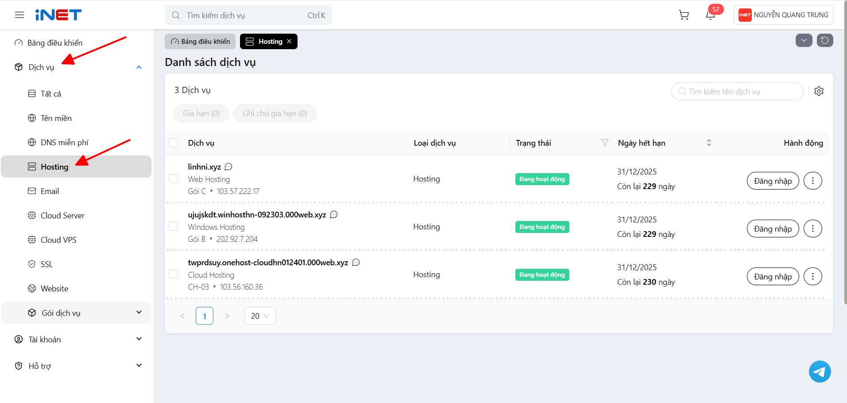847x403 pixels.
Task: Select Hosting in sidebar
Action: pyautogui.click(x=77, y=167)
